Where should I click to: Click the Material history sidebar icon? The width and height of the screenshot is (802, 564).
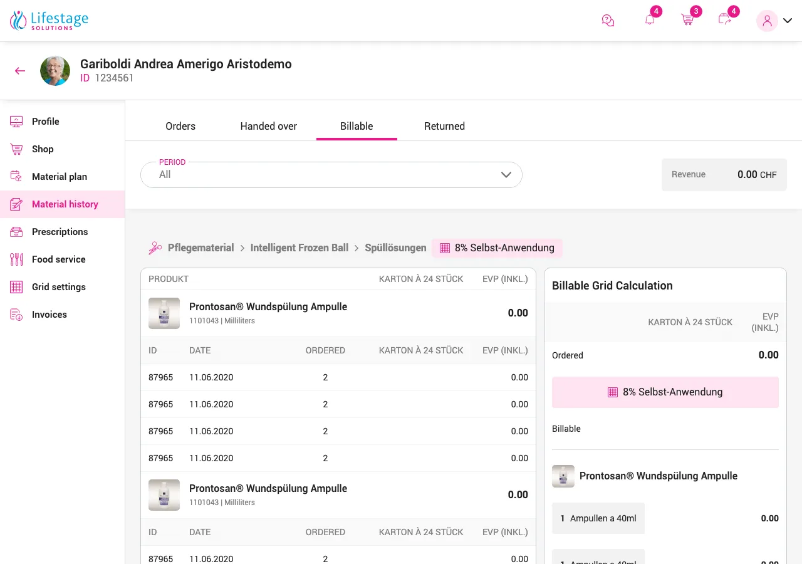click(x=16, y=204)
